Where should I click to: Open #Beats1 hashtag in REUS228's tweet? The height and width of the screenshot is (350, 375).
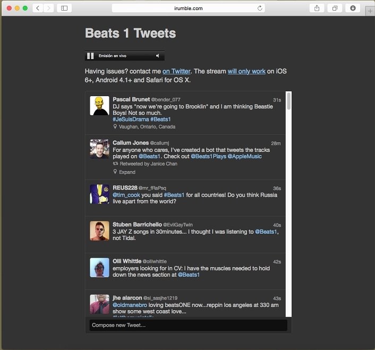pyautogui.click(x=174, y=195)
